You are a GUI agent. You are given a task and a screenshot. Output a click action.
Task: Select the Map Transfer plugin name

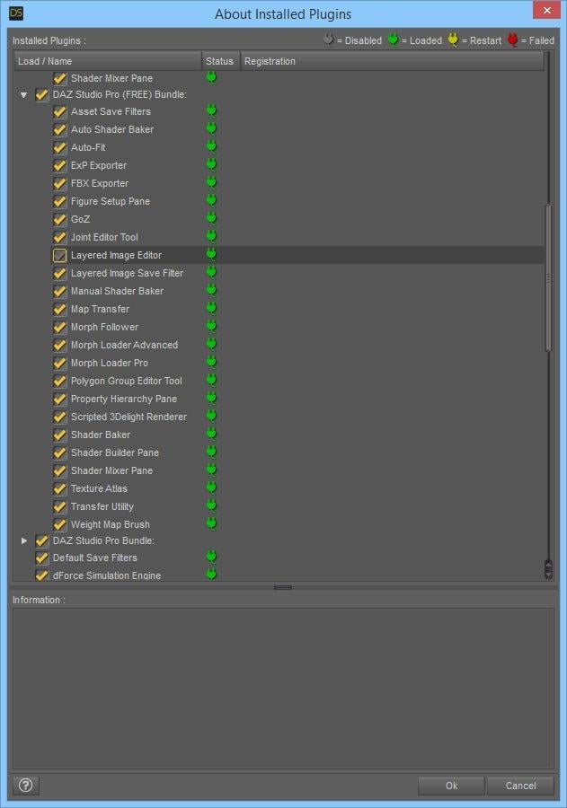(100, 309)
